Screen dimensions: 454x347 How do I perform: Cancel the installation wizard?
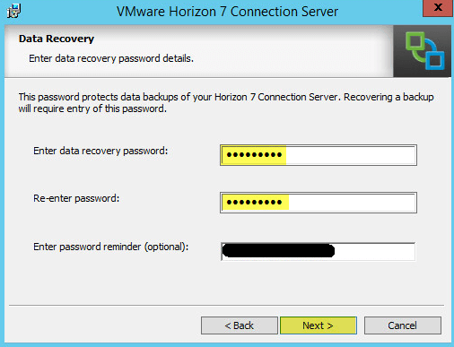[403, 325]
